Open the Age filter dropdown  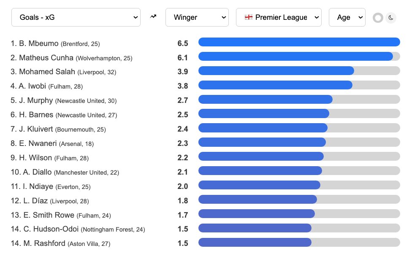[x=347, y=17]
